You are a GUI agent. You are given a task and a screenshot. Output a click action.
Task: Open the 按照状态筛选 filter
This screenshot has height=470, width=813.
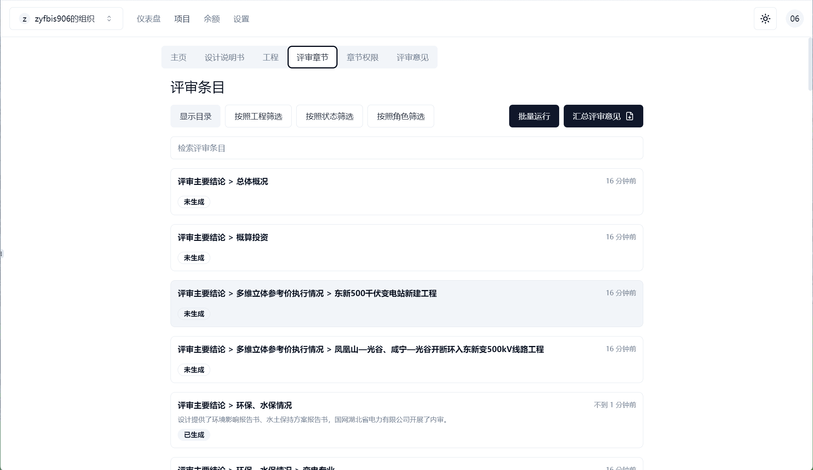tap(330, 116)
